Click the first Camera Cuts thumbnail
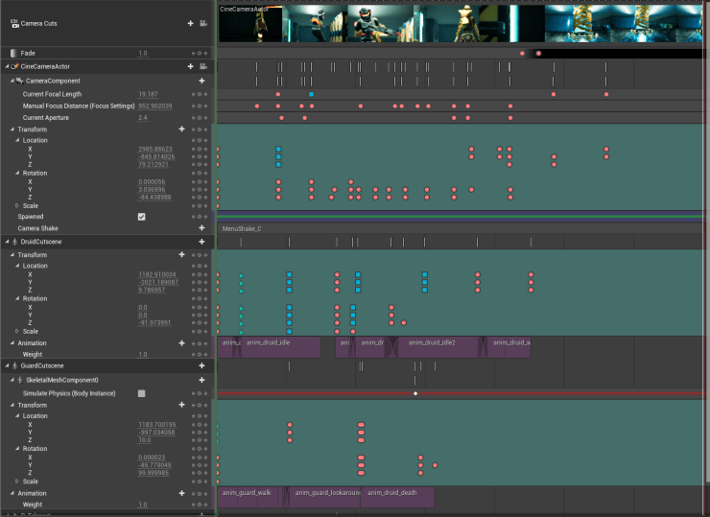 coord(250,25)
